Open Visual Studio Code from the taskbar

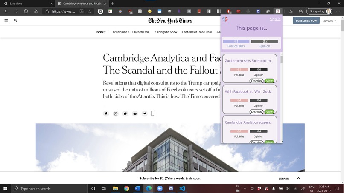click(182, 189)
